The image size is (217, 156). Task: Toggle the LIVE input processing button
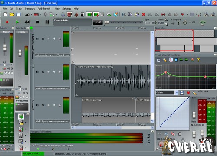[98, 23]
